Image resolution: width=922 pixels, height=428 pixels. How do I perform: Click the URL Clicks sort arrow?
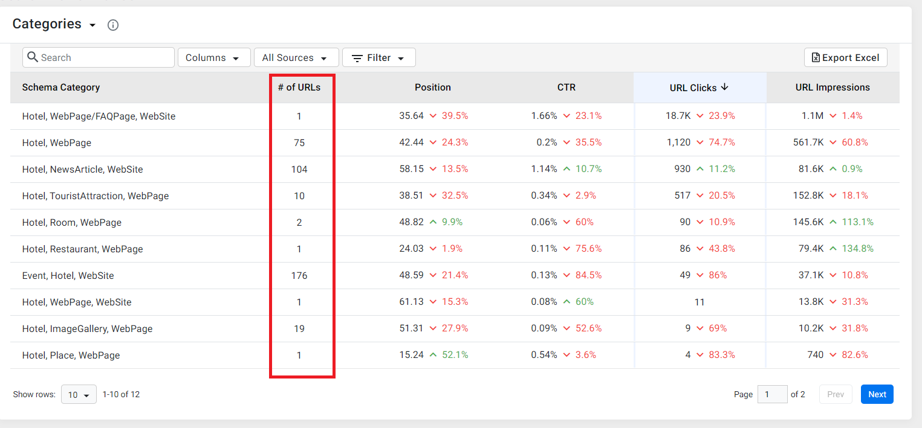[x=725, y=87]
